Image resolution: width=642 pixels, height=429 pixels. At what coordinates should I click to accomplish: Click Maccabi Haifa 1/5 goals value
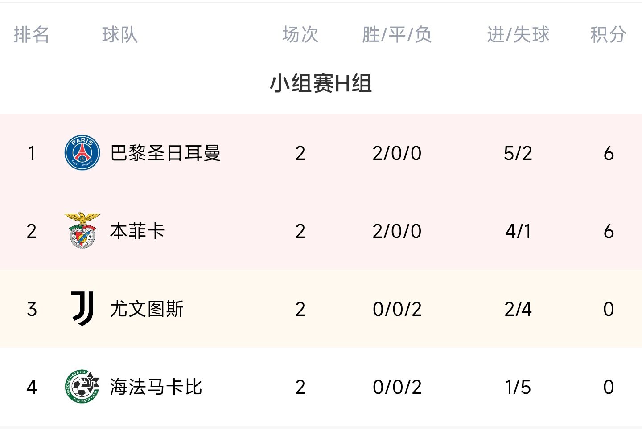coord(518,387)
